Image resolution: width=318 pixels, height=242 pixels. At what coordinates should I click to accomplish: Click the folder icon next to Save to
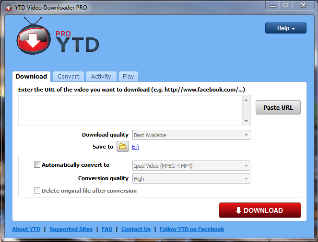pos(123,147)
